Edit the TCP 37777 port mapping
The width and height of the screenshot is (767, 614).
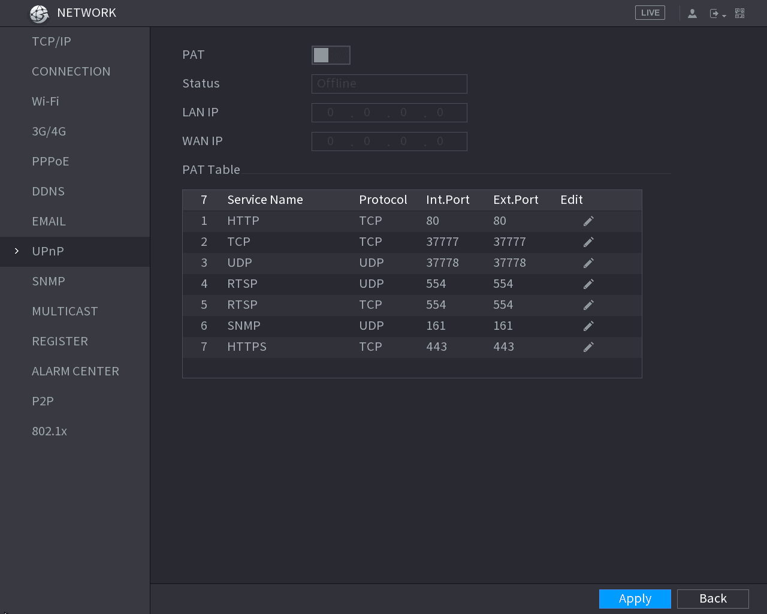point(588,242)
